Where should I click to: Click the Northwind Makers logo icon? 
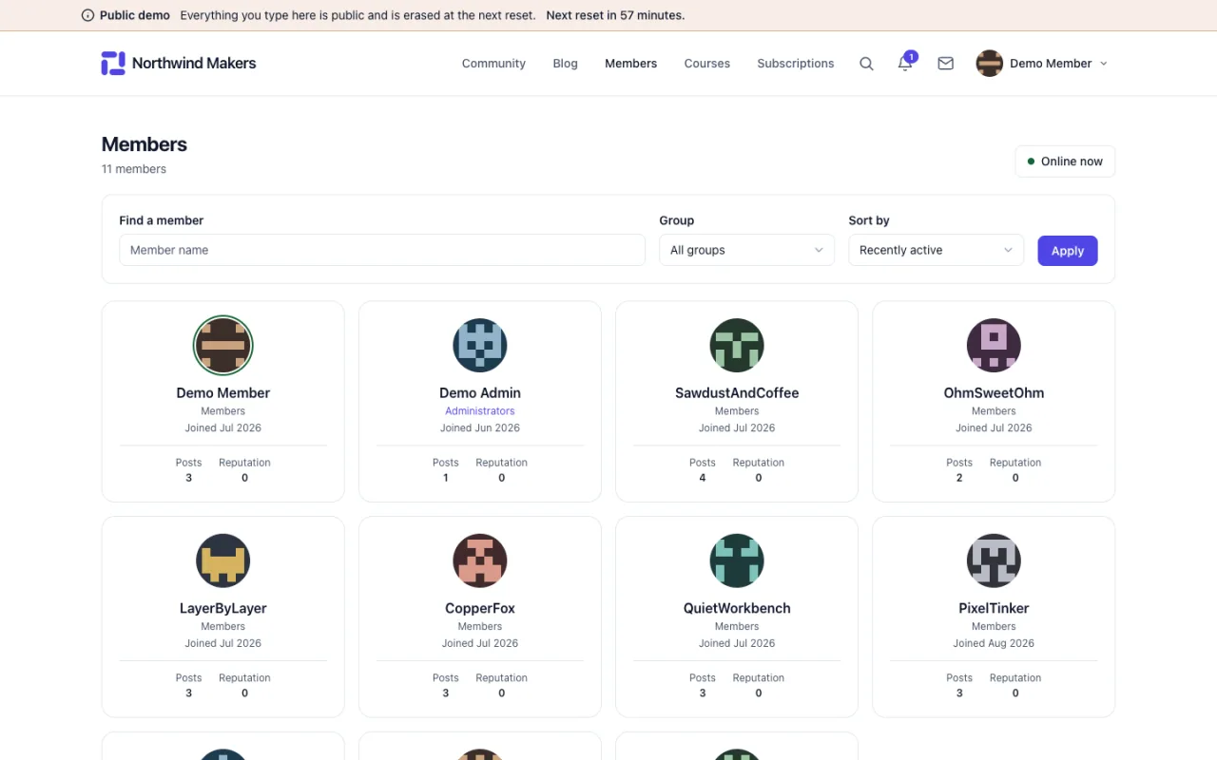click(x=113, y=64)
